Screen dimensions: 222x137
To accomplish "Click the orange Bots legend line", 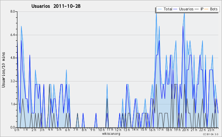I will click(x=206, y=9).
